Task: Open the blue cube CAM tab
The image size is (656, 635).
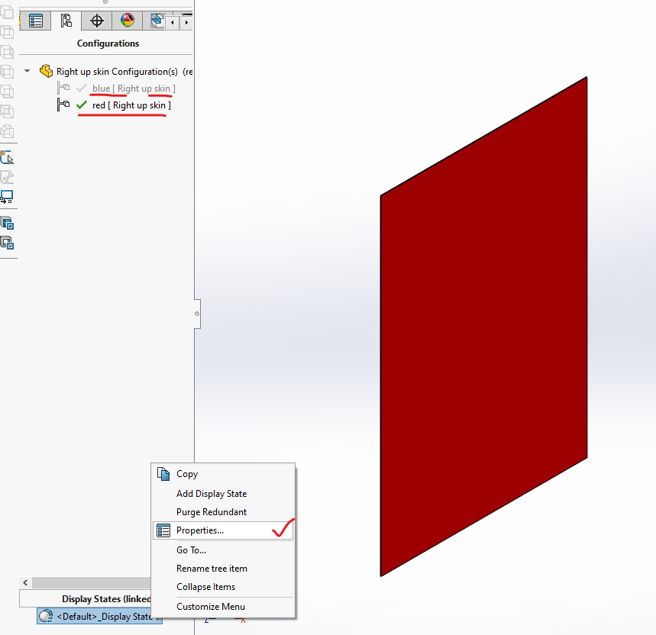Action: 156,21
